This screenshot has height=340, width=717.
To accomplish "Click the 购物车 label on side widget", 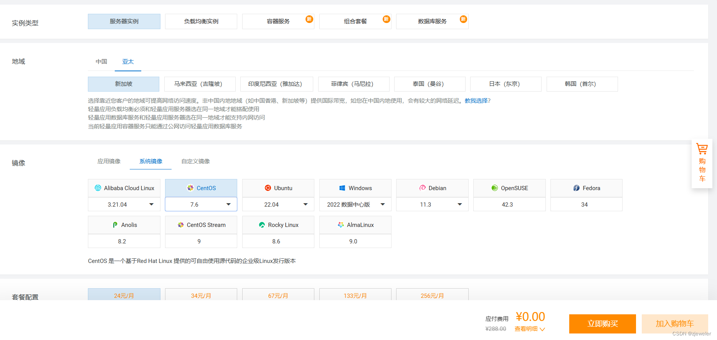I will (702, 170).
